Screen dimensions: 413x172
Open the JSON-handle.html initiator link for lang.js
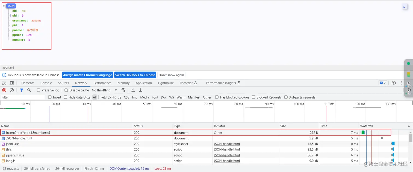click(227, 161)
